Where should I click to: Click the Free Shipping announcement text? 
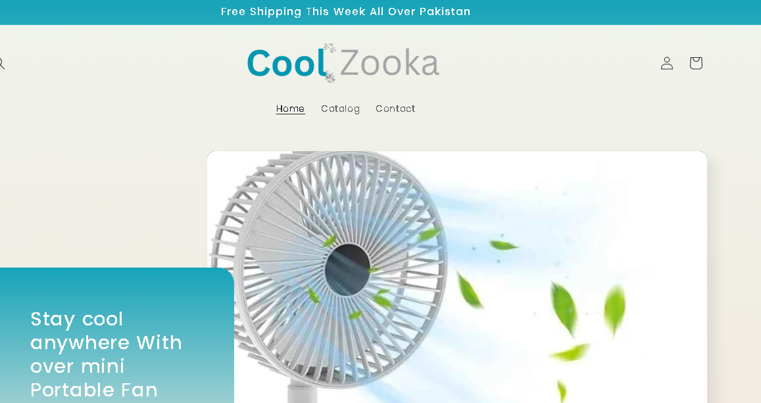(345, 12)
